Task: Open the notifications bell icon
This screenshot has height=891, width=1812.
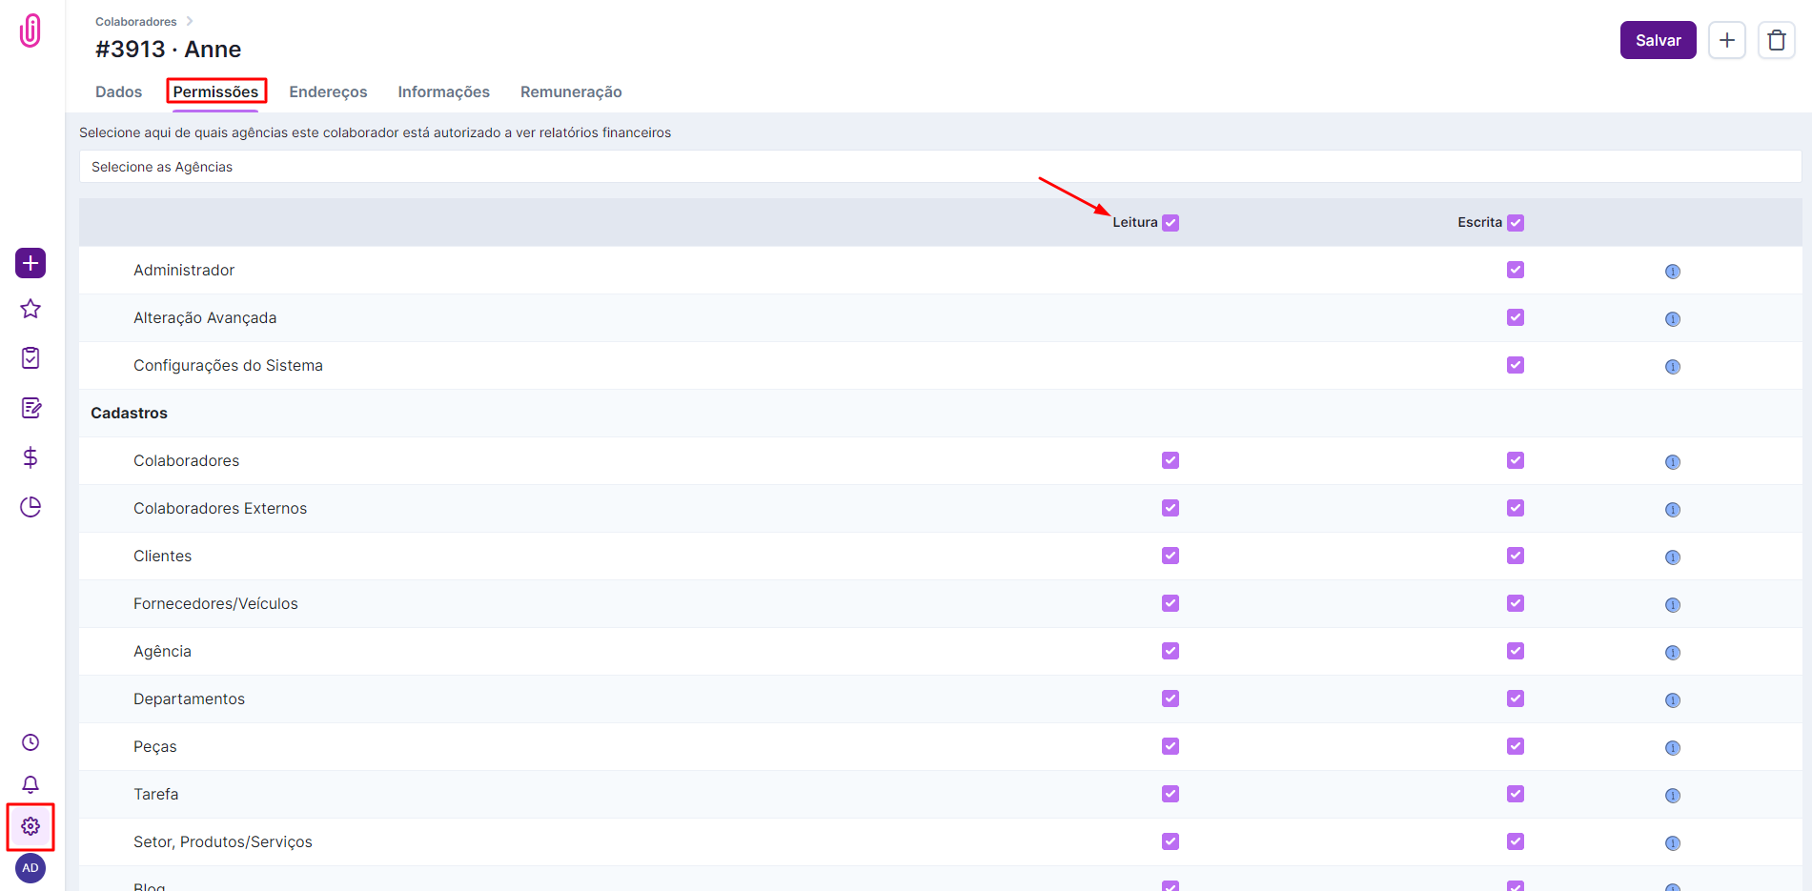Action: pos(31,784)
